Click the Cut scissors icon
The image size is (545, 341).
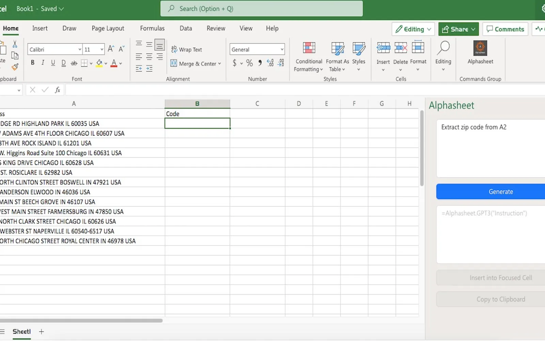[x=15, y=44]
